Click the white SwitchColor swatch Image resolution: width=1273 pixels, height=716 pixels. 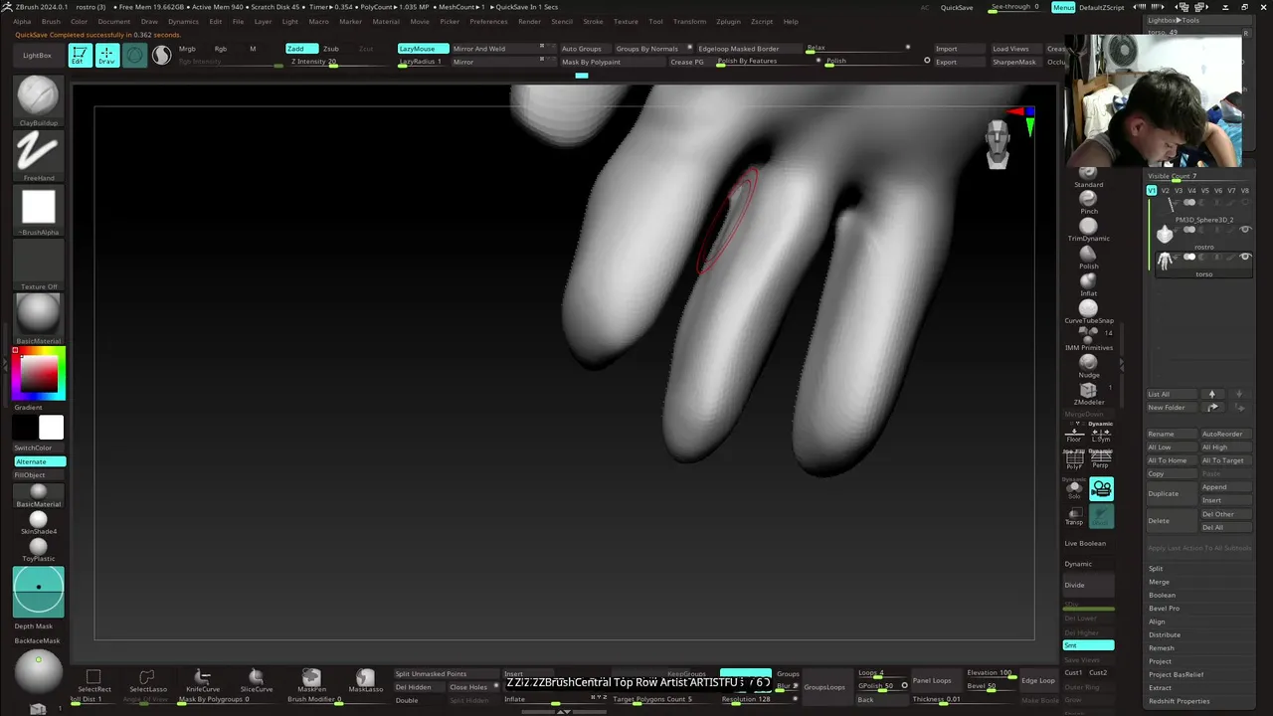click(x=51, y=428)
